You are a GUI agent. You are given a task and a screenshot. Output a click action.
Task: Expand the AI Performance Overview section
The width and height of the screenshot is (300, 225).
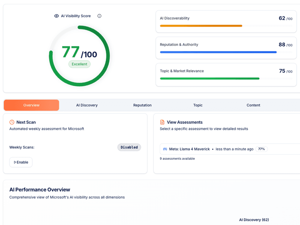coord(39,189)
